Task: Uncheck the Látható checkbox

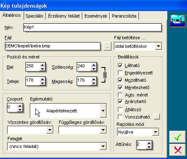Action: pyautogui.click(x=120, y=65)
